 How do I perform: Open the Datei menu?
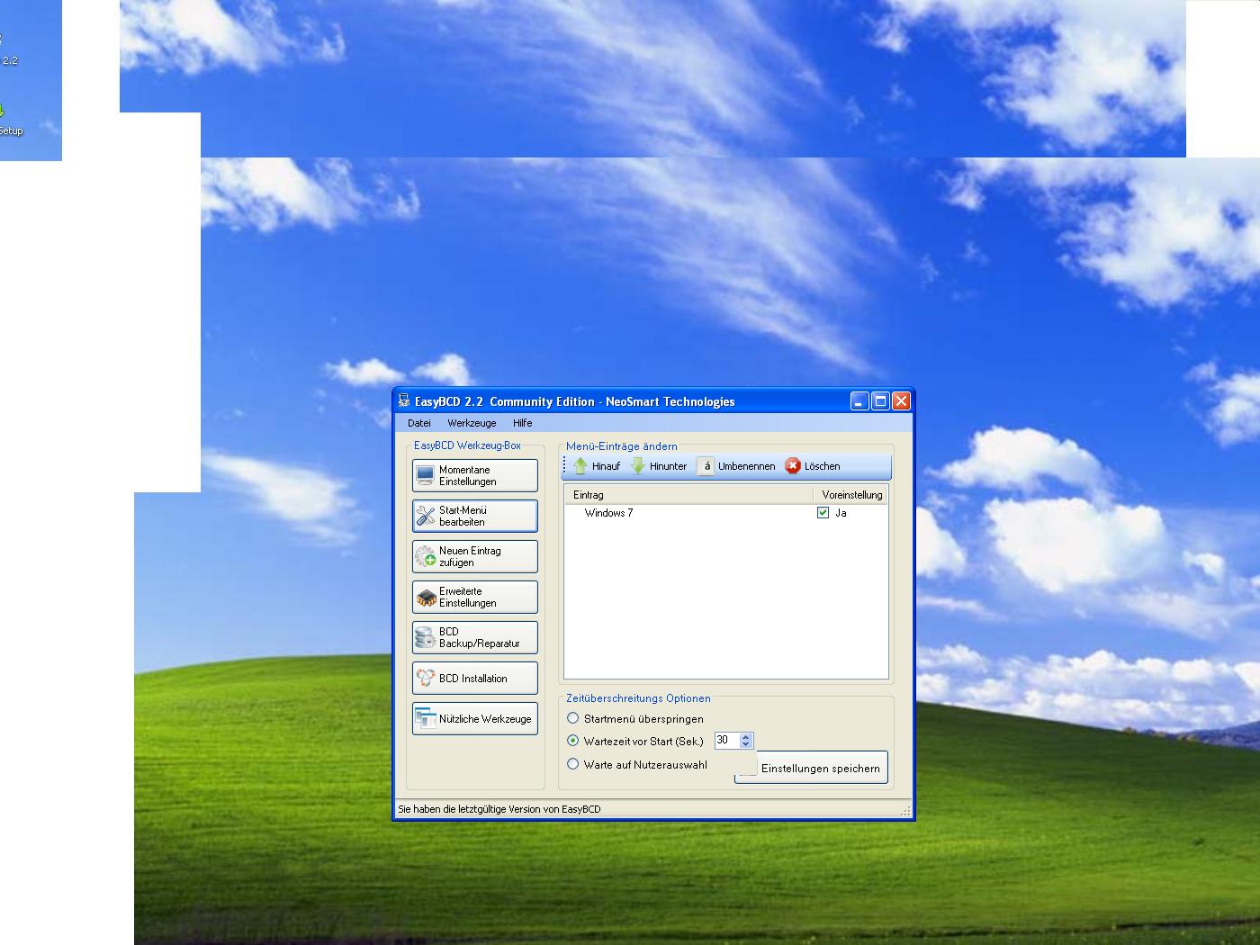[x=419, y=423]
